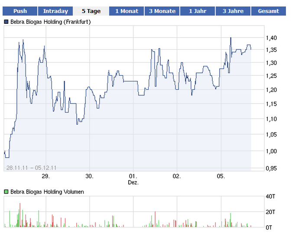Show the Gesamt chart range

pyautogui.click(x=269, y=11)
